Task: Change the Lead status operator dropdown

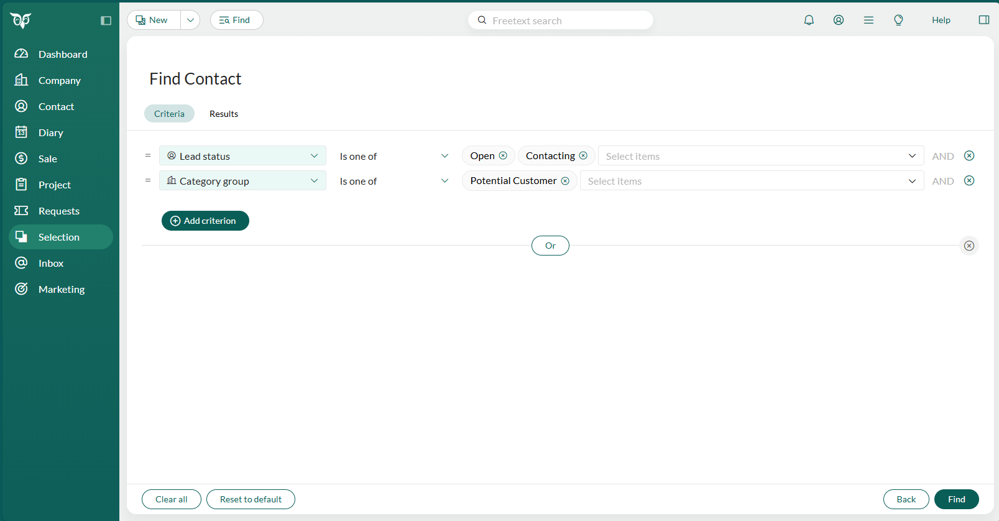Action: [394, 156]
